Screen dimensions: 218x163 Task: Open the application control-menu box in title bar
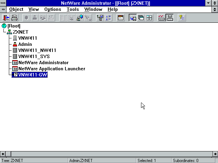[3, 3]
